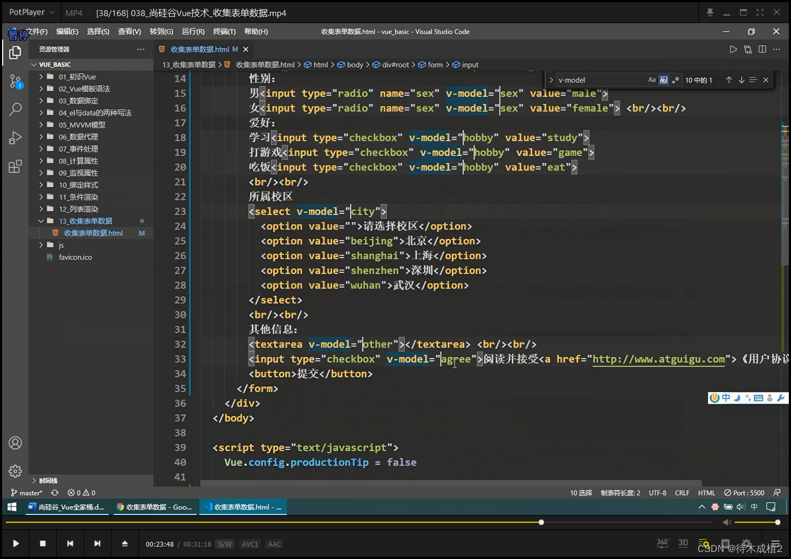
Task: Open the Search view in activity bar
Action: (x=15, y=109)
